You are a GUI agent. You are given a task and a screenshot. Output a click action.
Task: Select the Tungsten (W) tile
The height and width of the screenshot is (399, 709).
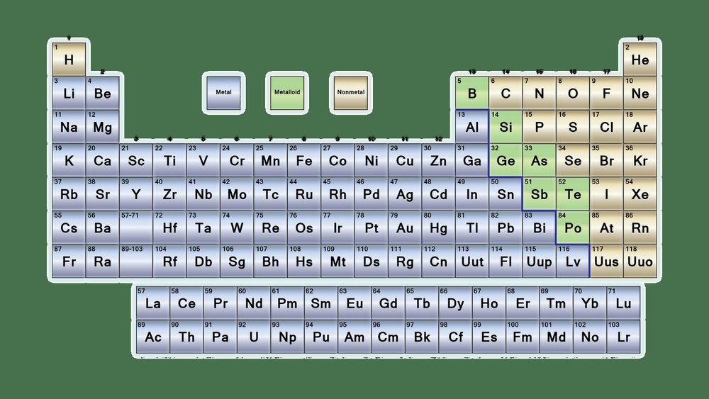click(237, 227)
